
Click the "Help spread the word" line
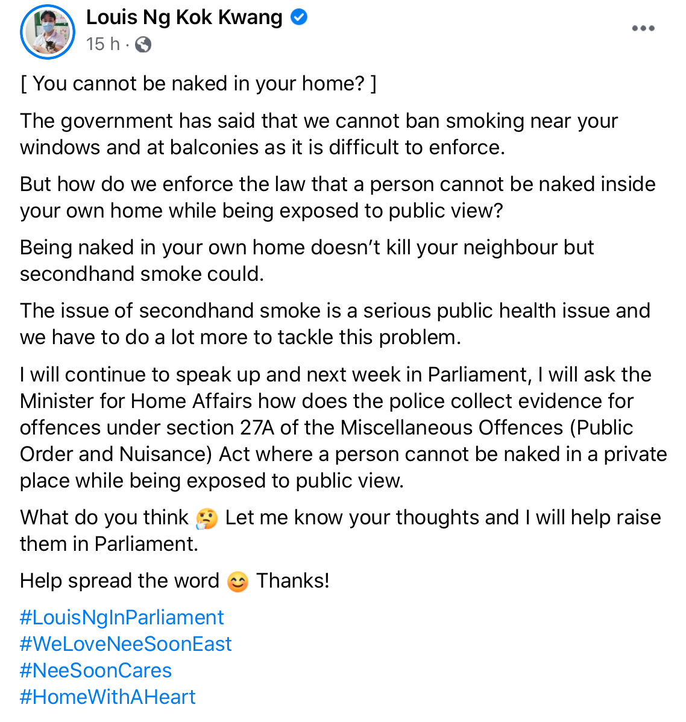[x=119, y=581]
